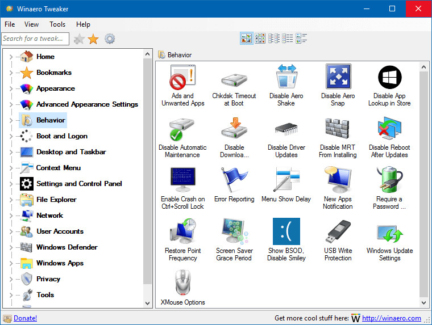The height and width of the screenshot is (325, 432).
Task: Select User Accounts in the tree
Action: coord(60,231)
